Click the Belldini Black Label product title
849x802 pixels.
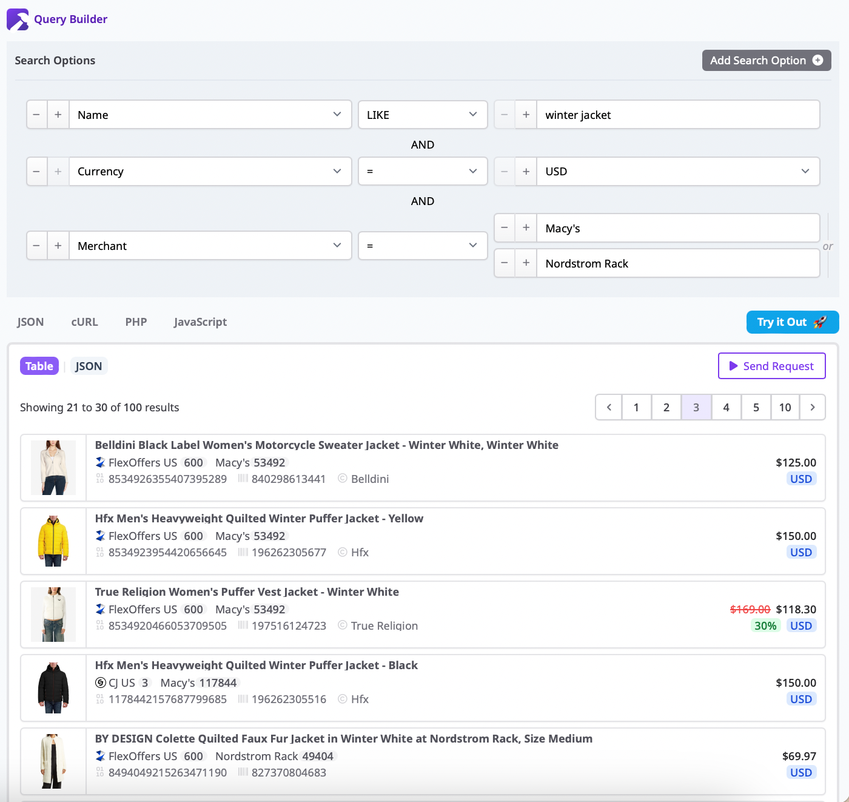tap(327, 445)
